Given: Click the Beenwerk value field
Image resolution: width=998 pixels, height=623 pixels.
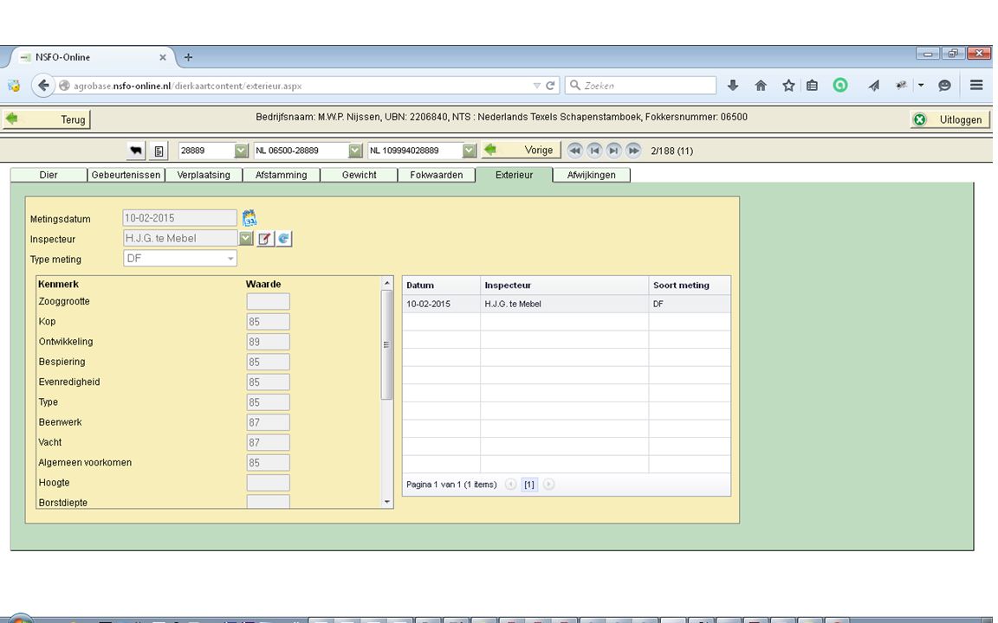Looking at the screenshot, I should click(x=268, y=423).
